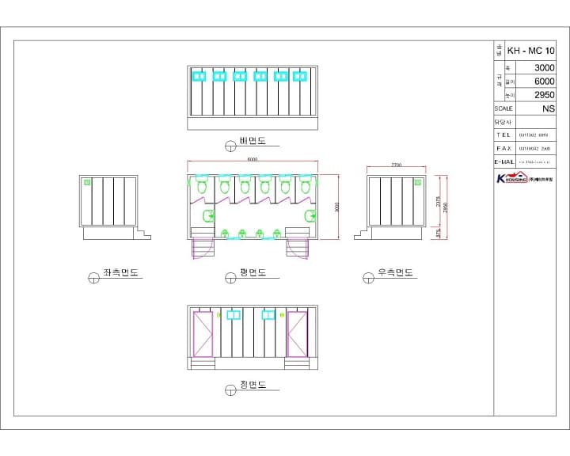Screen dimensions: 570x456
Task: Select the right door in the 정면도 elevation
Action: point(297,334)
